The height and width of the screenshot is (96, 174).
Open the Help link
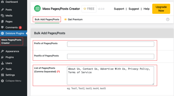(146, 9)
